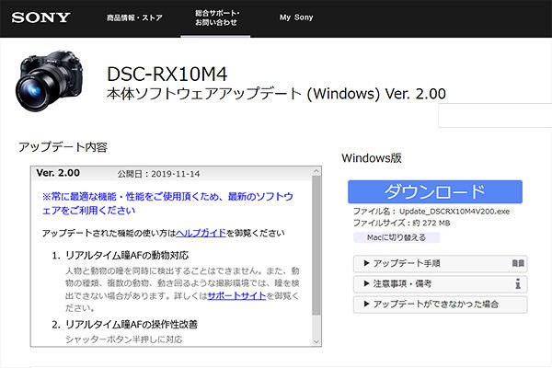Click the Windows版 heading
552x368 pixels.
click(372, 158)
